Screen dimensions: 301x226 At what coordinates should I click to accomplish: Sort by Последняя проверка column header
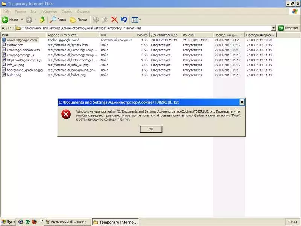(260, 35)
